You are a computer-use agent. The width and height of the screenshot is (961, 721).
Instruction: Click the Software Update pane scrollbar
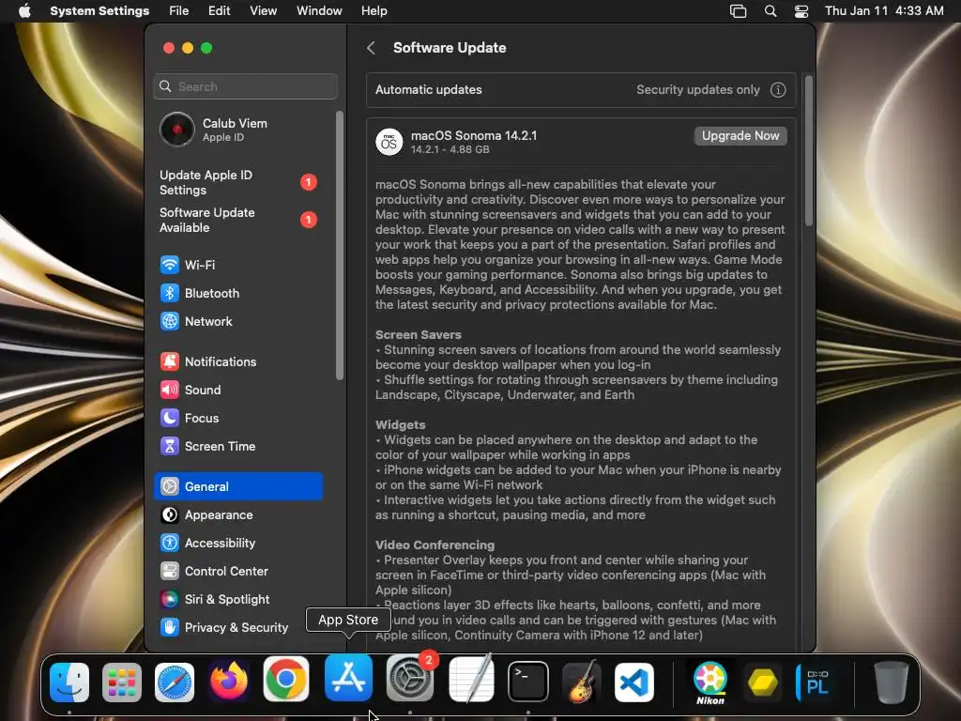[808, 151]
